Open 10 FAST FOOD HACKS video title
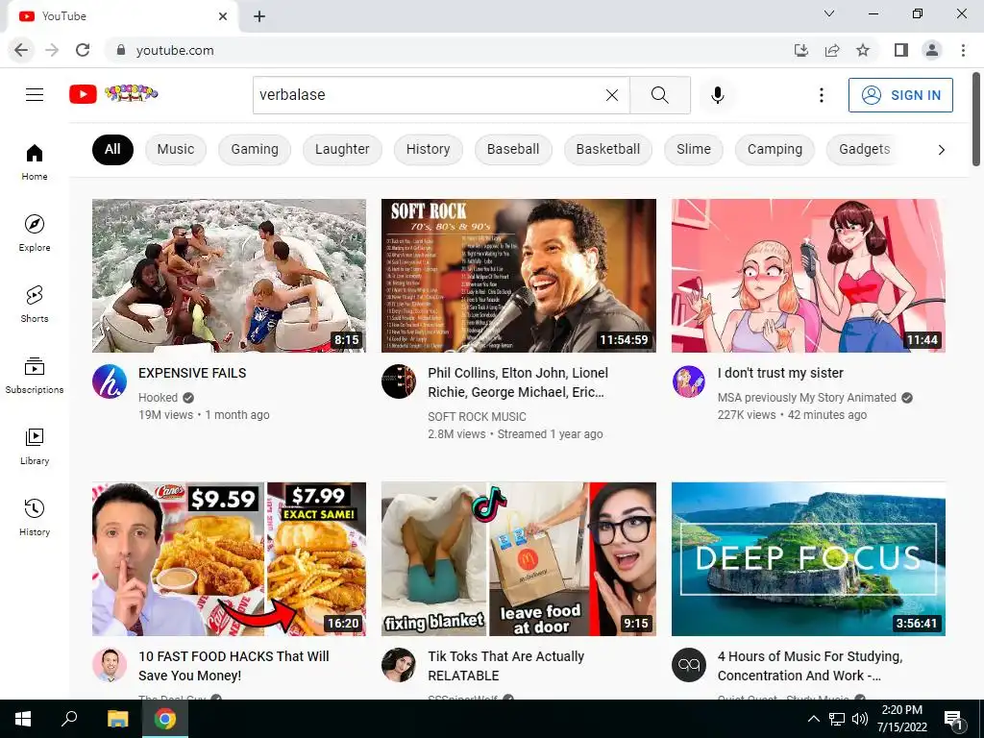Screen dimensions: 984x738 [234, 666]
